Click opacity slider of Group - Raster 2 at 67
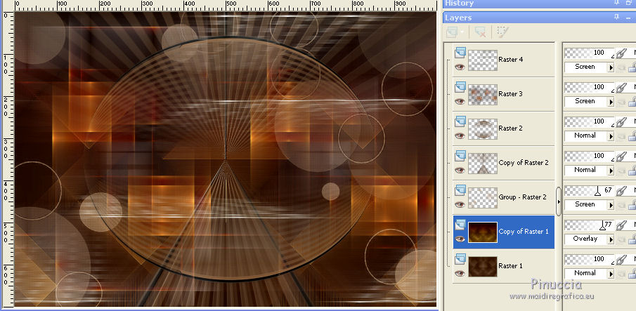This screenshot has width=636, height=311. 589,190
